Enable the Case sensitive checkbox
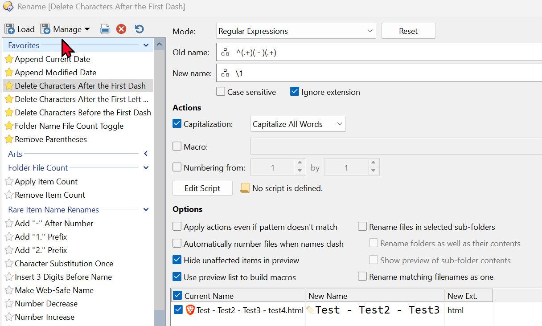 pos(221,92)
